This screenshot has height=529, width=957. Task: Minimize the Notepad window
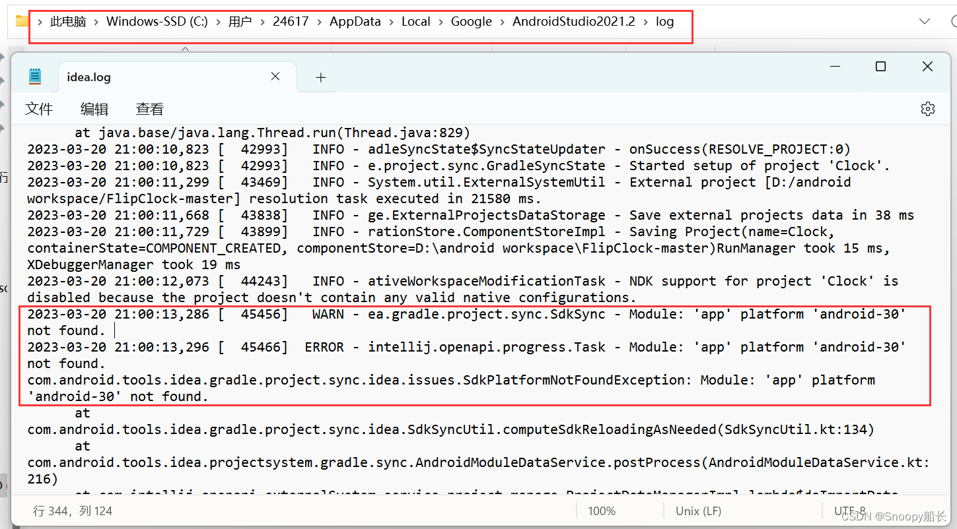pos(835,66)
